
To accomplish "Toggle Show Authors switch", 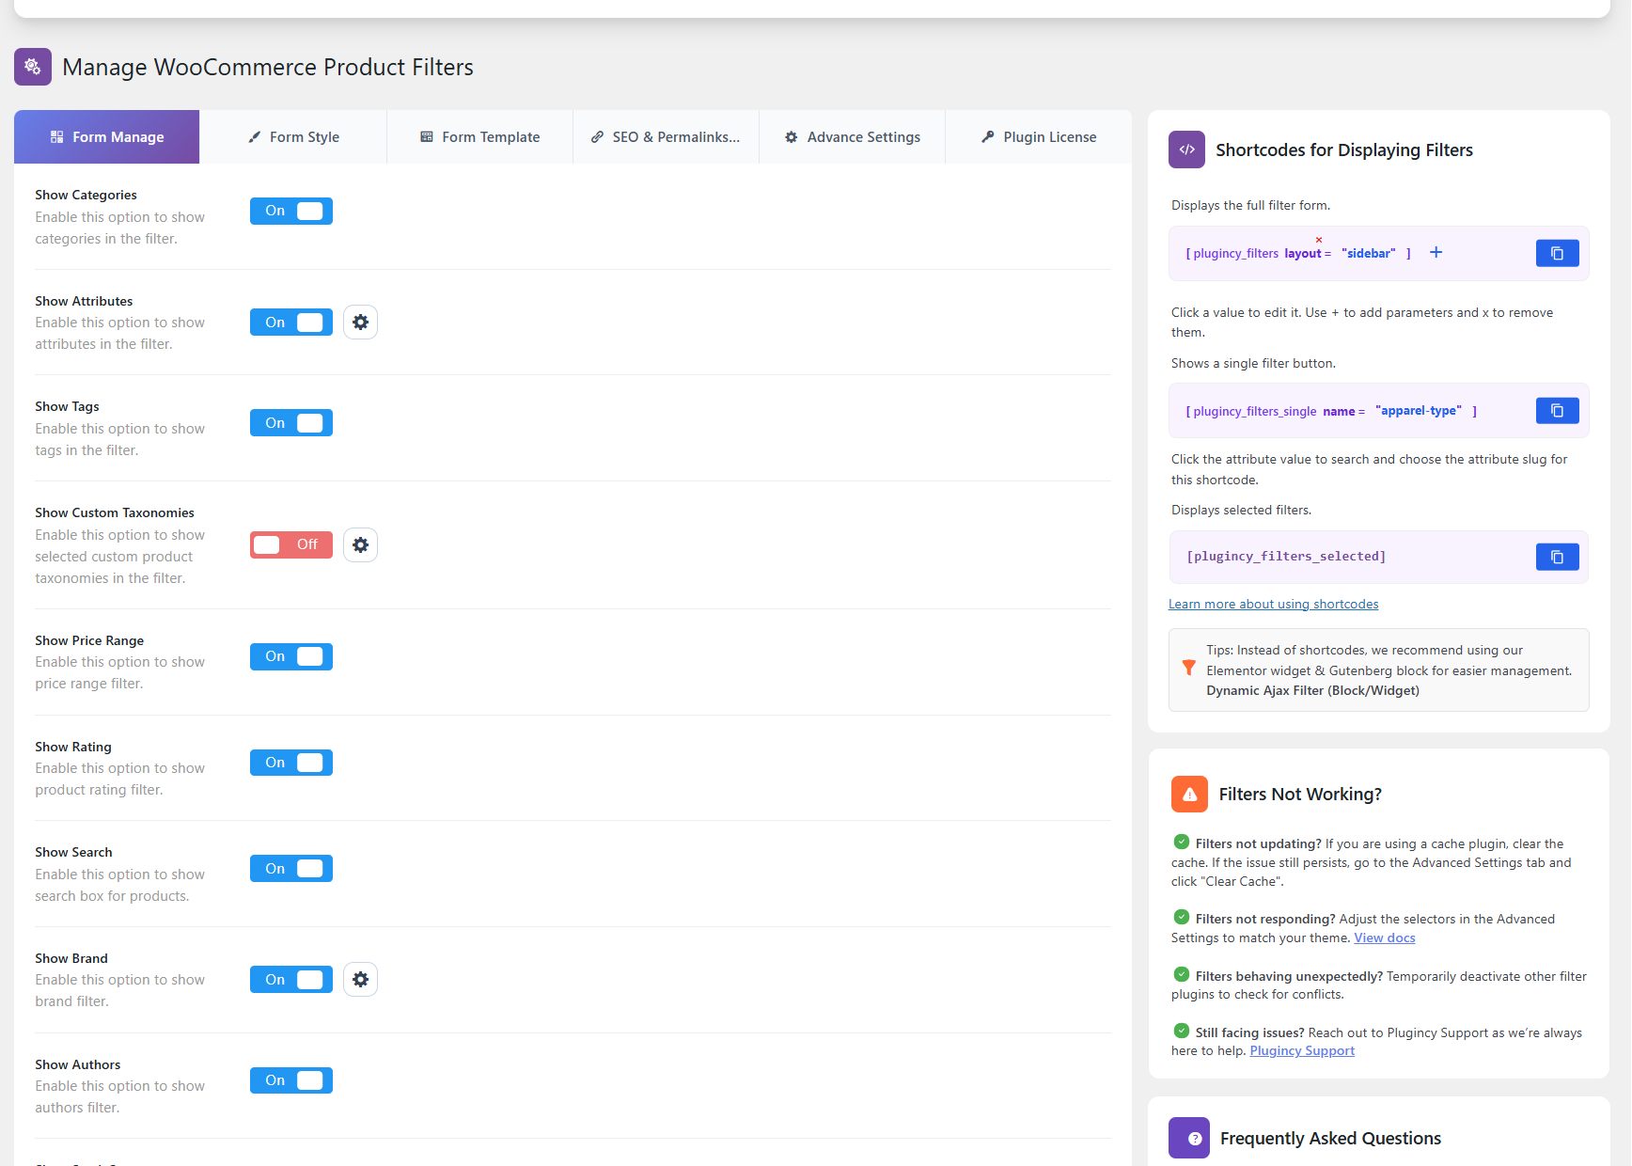I will coord(291,1080).
